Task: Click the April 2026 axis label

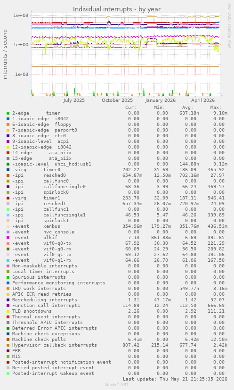Action: 203,100
